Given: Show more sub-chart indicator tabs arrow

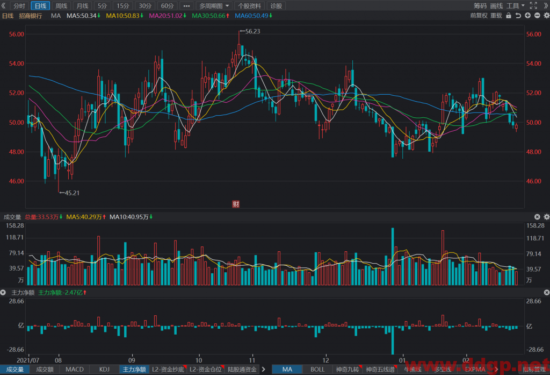Looking at the screenshot, I should tap(263, 370).
